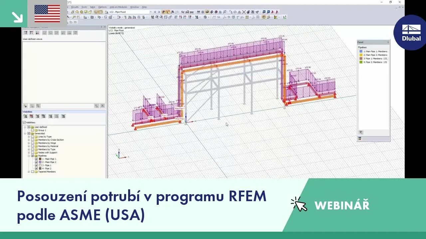Expand Members by Cross-Section node
The height and width of the screenshot is (239, 426).
(x=29, y=140)
